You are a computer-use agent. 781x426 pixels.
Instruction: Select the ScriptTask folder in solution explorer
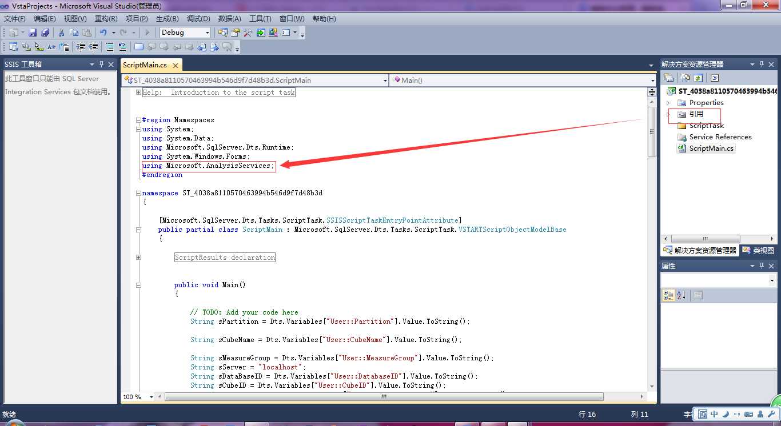click(x=707, y=126)
